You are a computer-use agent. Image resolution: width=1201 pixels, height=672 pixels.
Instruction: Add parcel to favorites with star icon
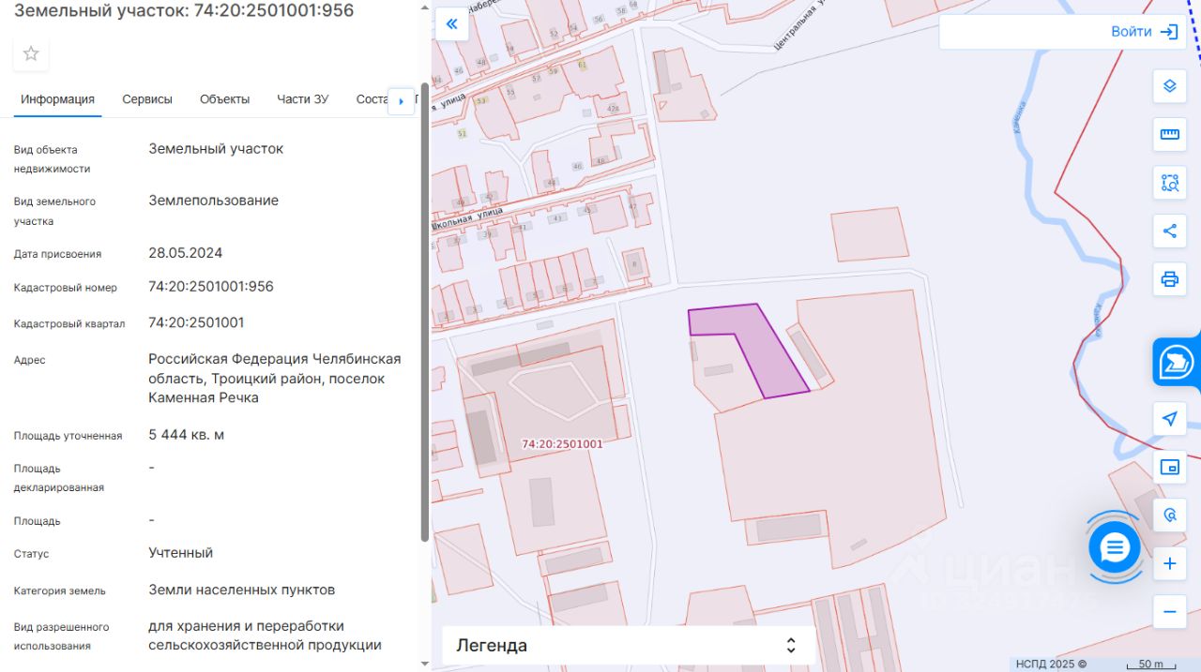tap(31, 53)
